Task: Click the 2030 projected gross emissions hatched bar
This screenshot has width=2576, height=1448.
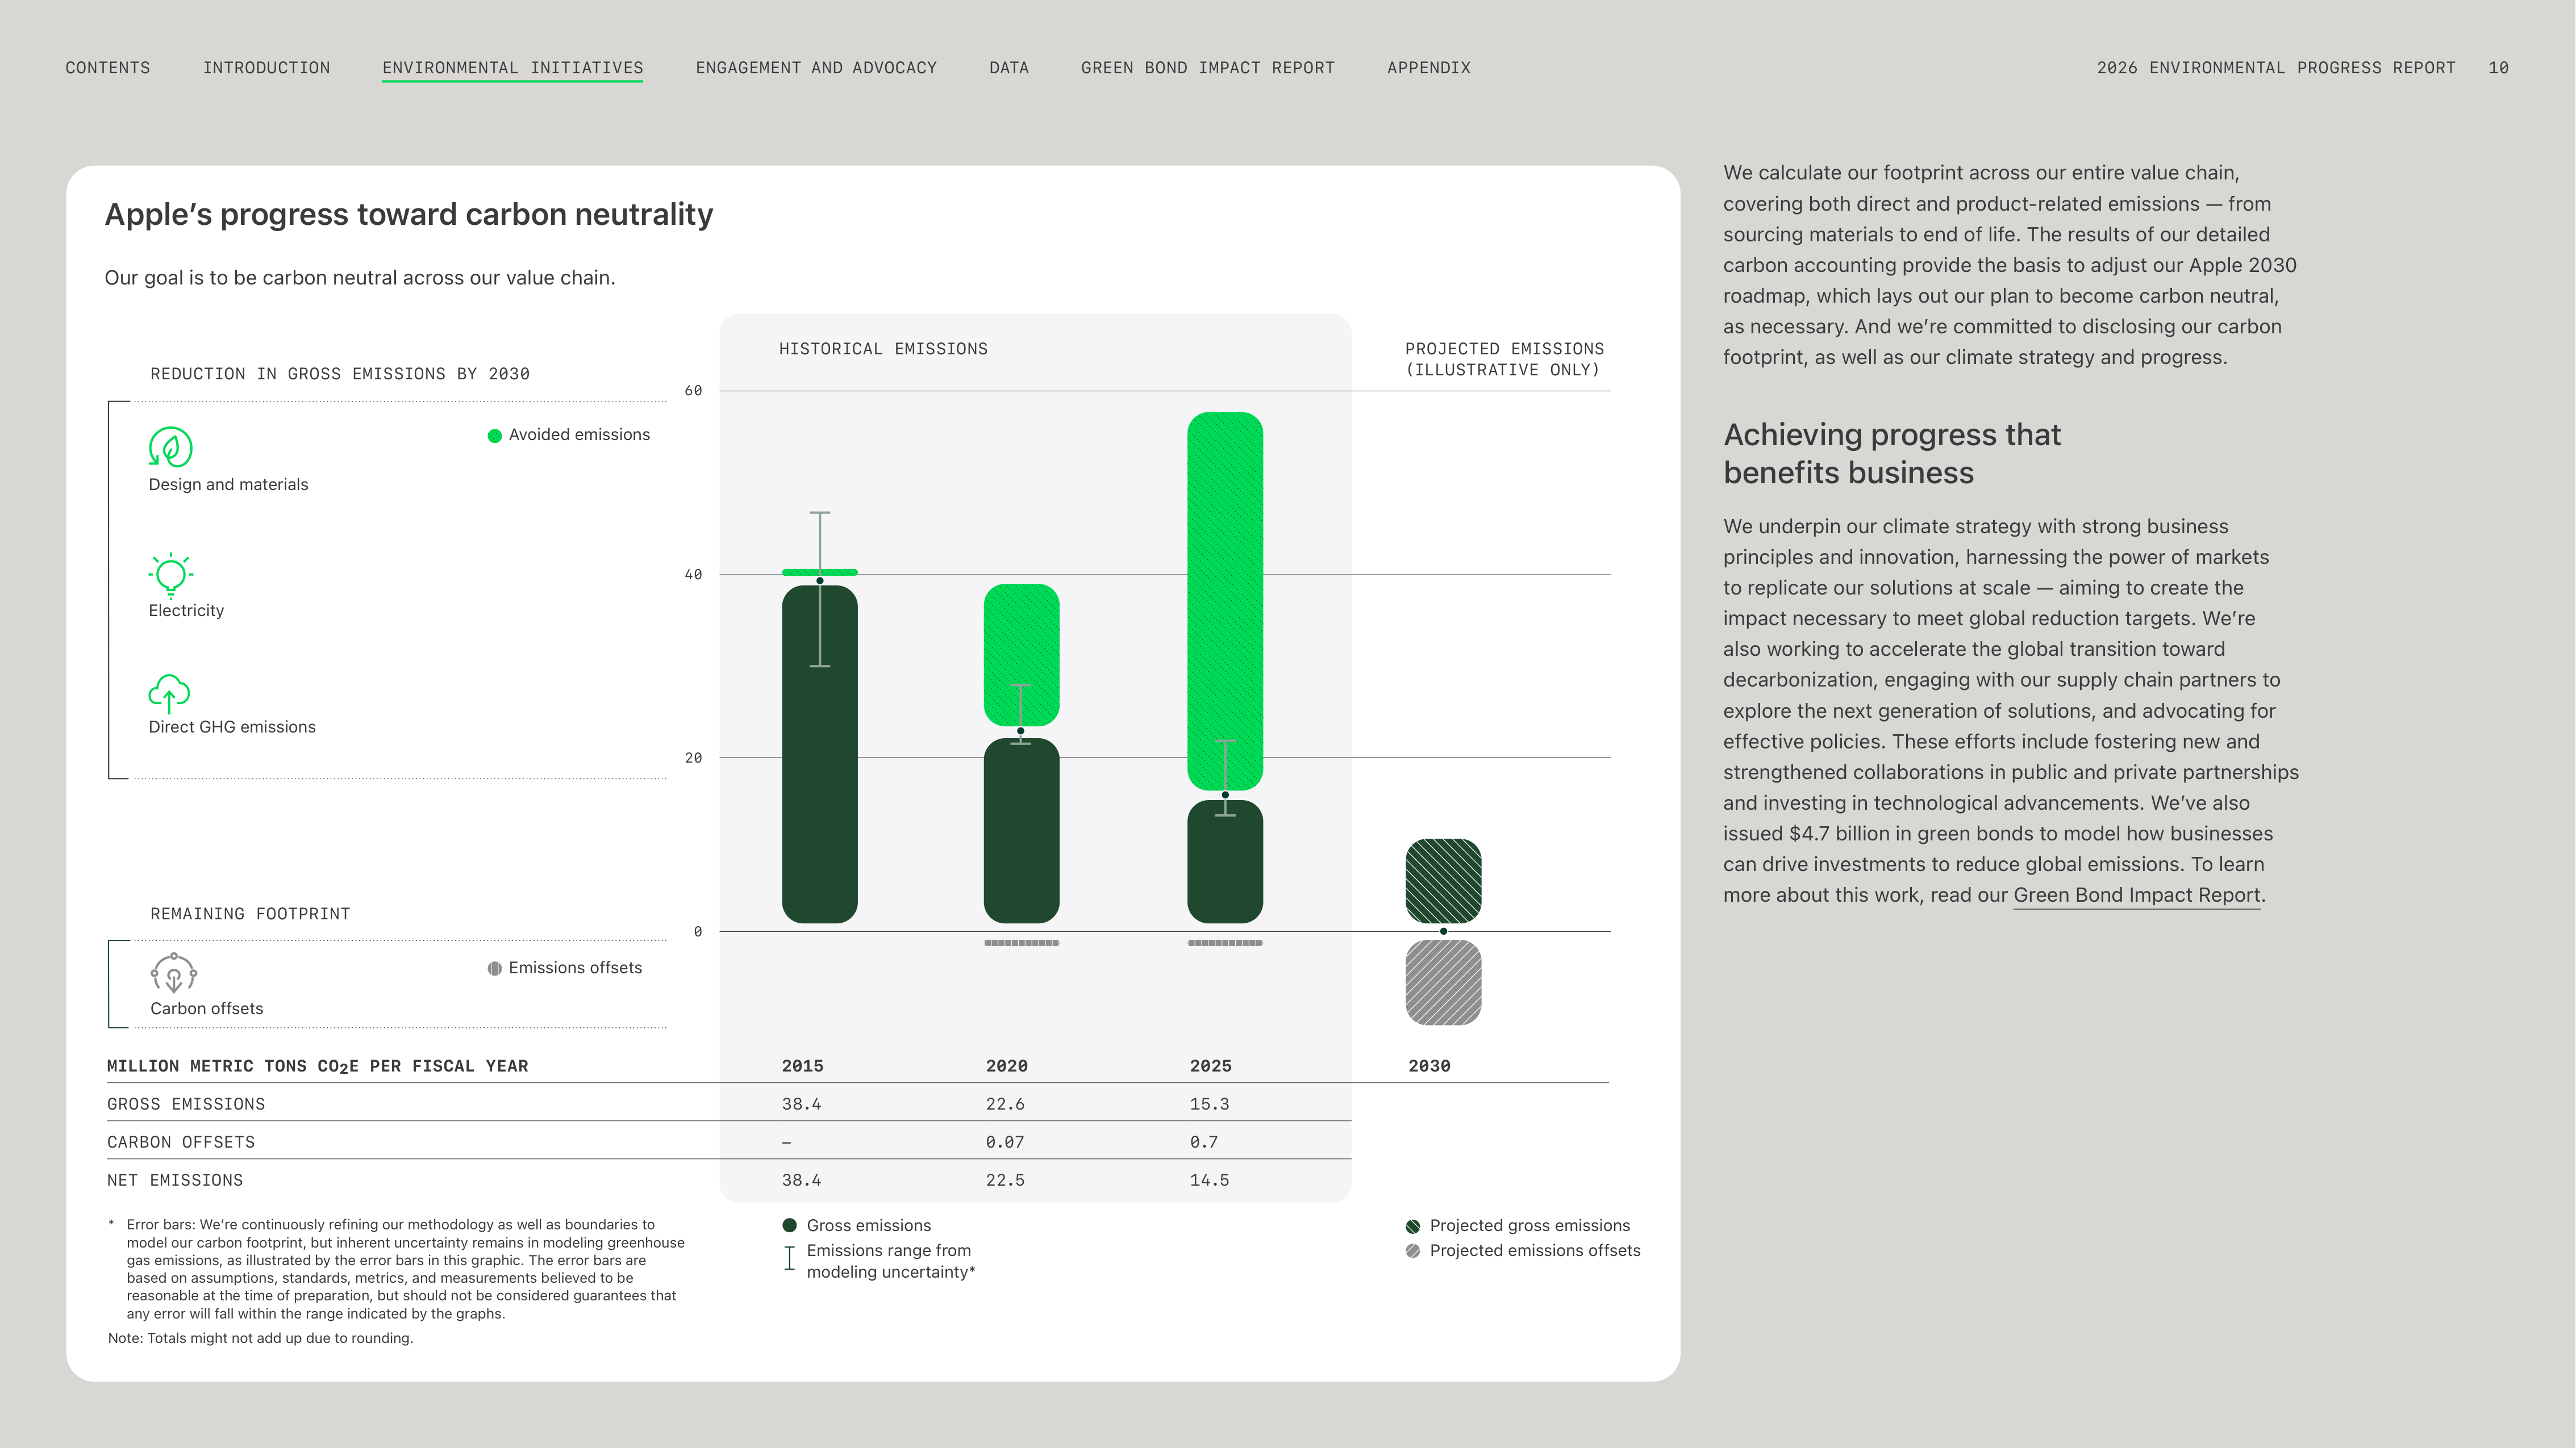Action: [1443, 881]
